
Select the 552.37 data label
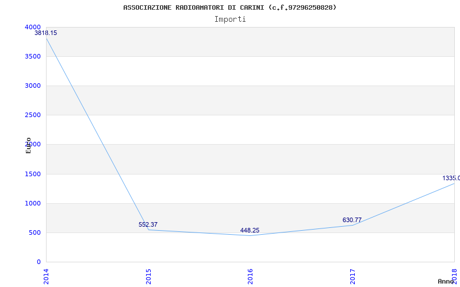pos(148,224)
